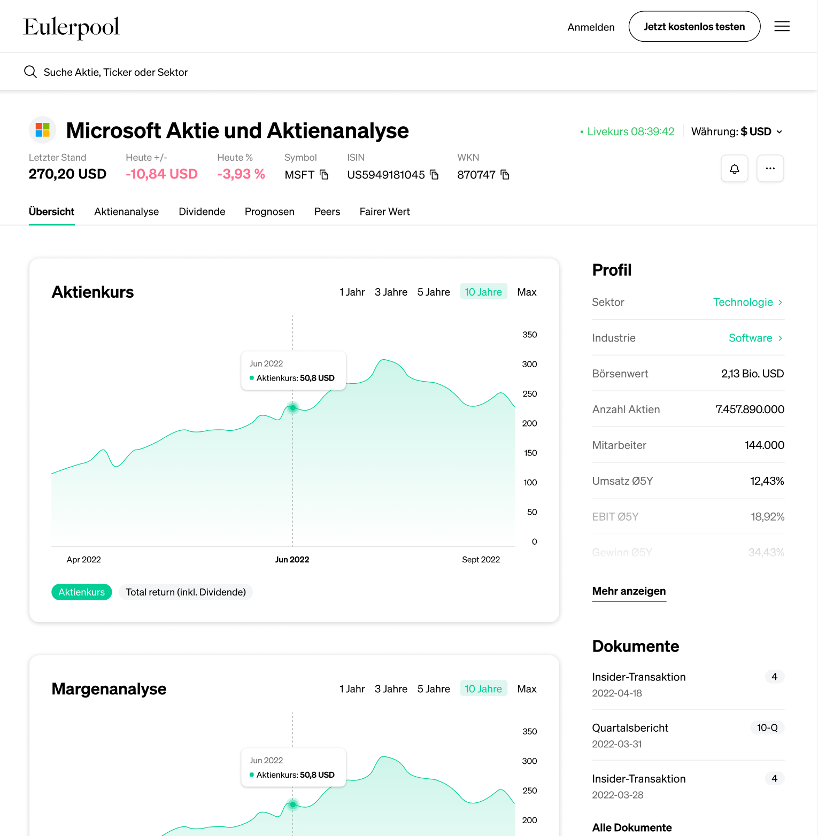Click Apr 2022 axis label on Aktienkurs chart
Image resolution: width=818 pixels, height=836 pixels.
coord(83,560)
